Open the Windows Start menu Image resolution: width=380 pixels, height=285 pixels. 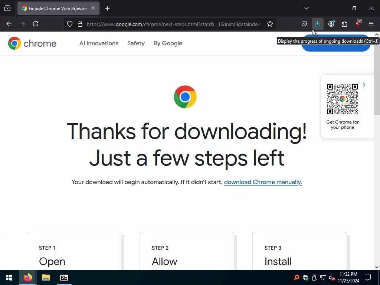click(x=9, y=278)
